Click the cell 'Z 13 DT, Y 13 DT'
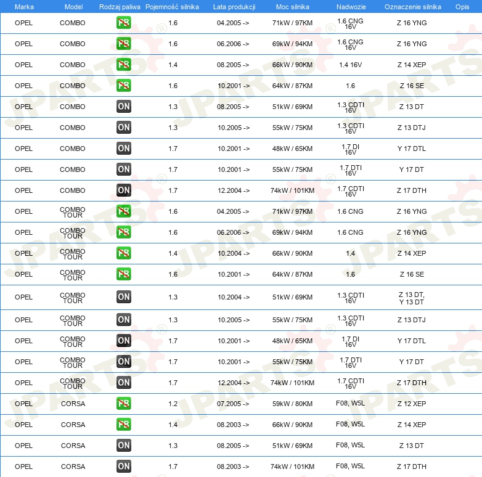Viewport: 482px width, 477px height. point(412,298)
